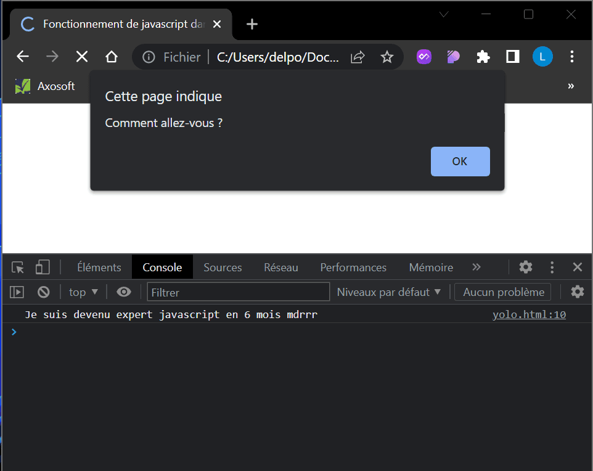Switch to the Sources tab

point(223,268)
